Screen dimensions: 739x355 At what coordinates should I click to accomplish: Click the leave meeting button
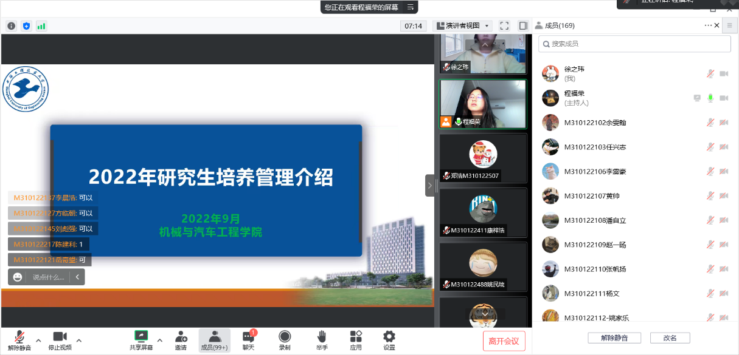504,341
